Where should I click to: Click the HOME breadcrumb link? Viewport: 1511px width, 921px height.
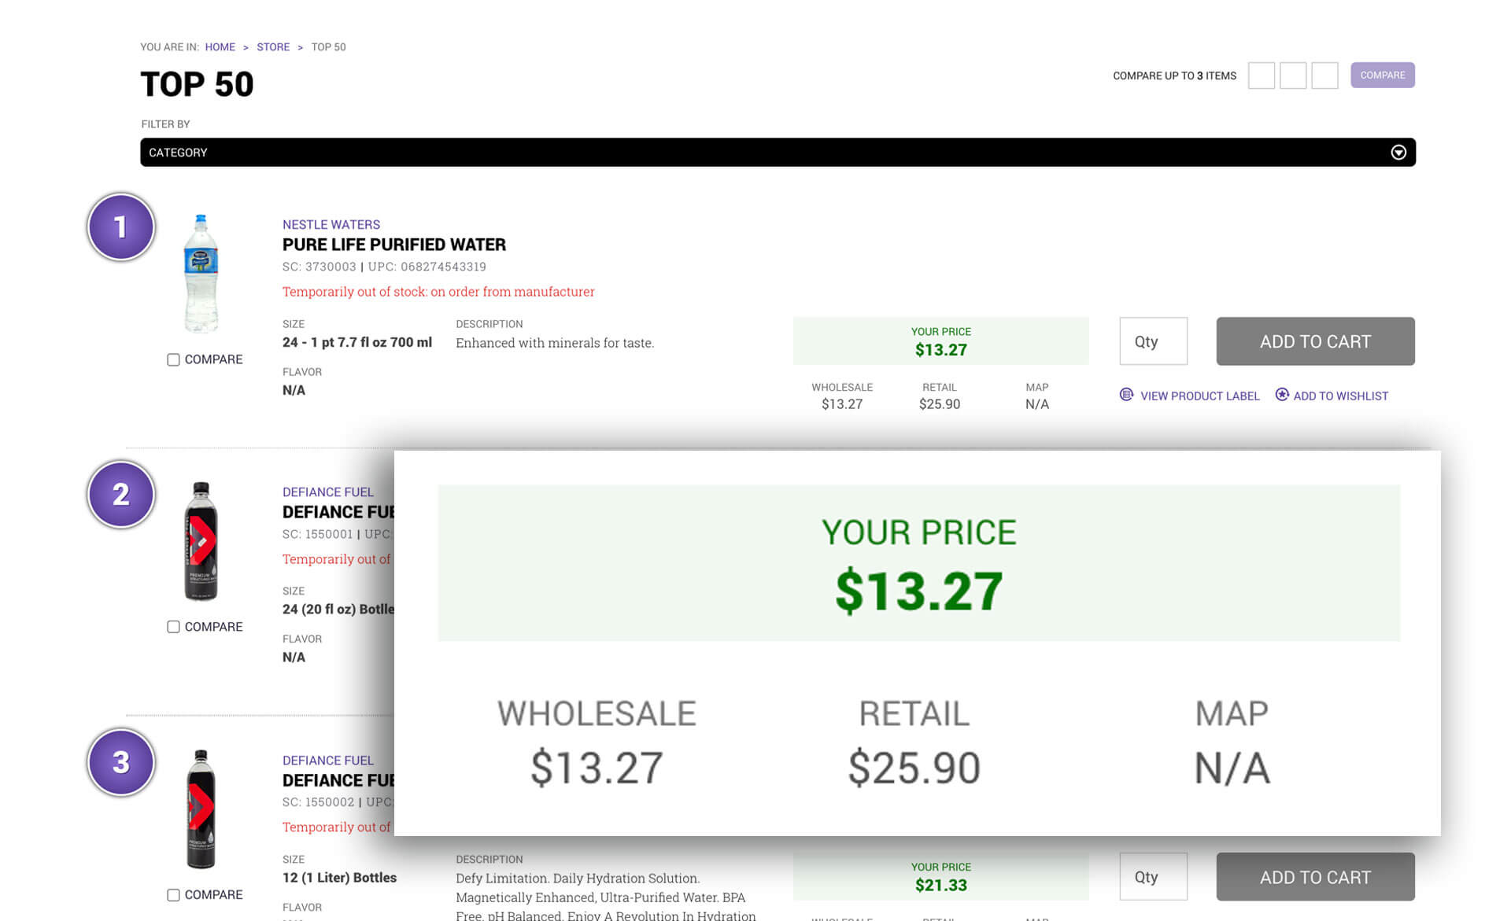(220, 47)
